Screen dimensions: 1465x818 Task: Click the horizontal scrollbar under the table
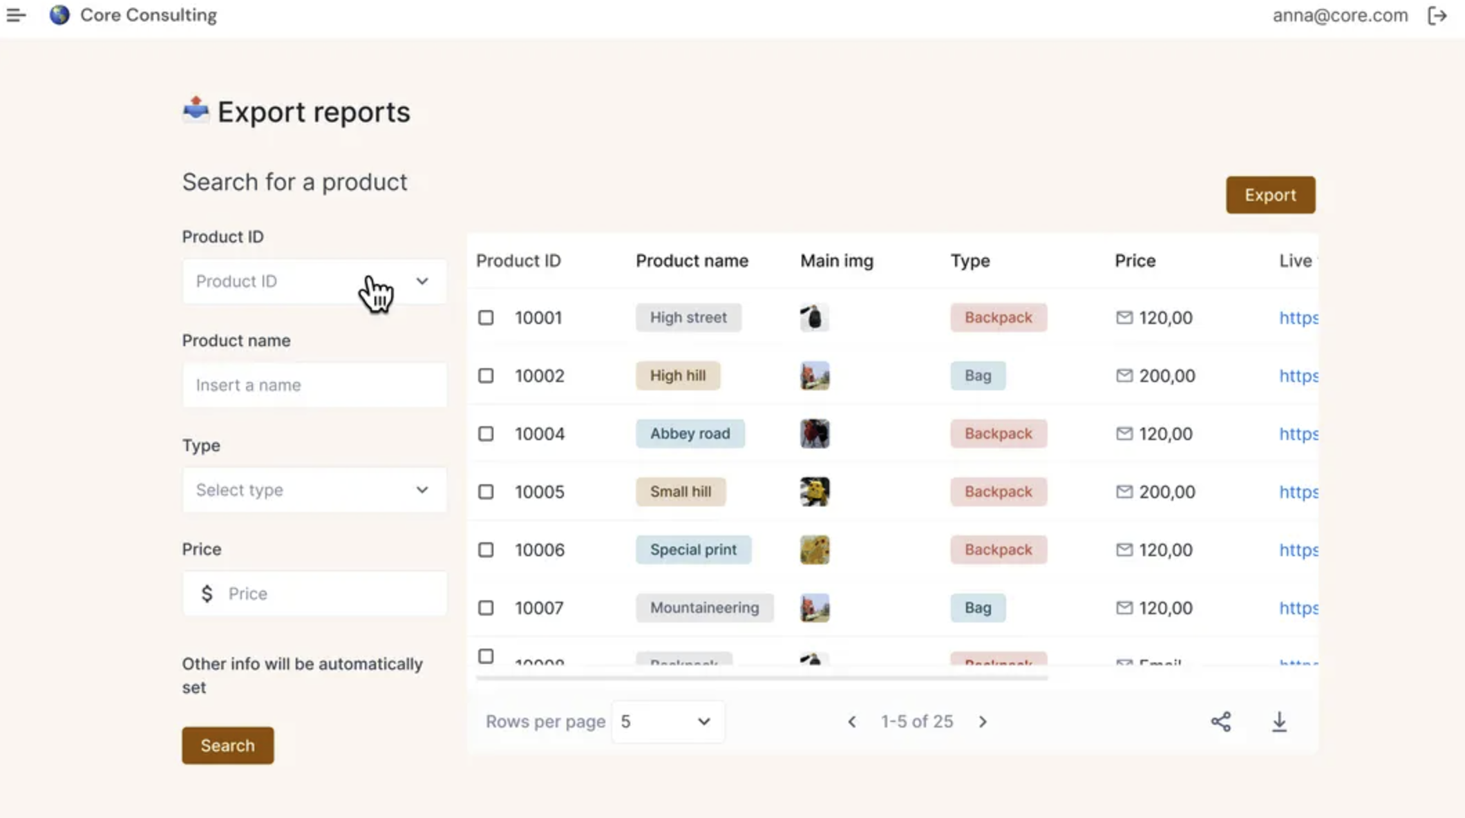point(761,678)
